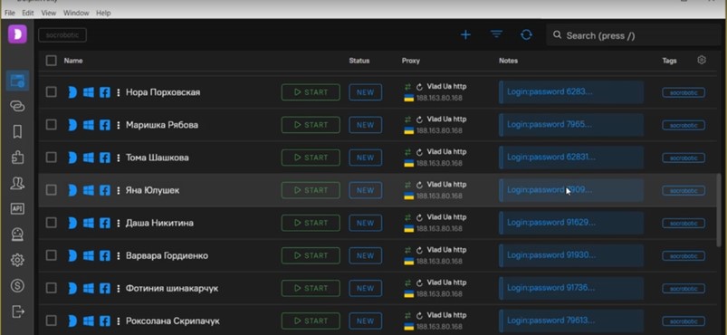Create new profile with plus icon
The image size is (727, 335).
click(x=465, y=34)
